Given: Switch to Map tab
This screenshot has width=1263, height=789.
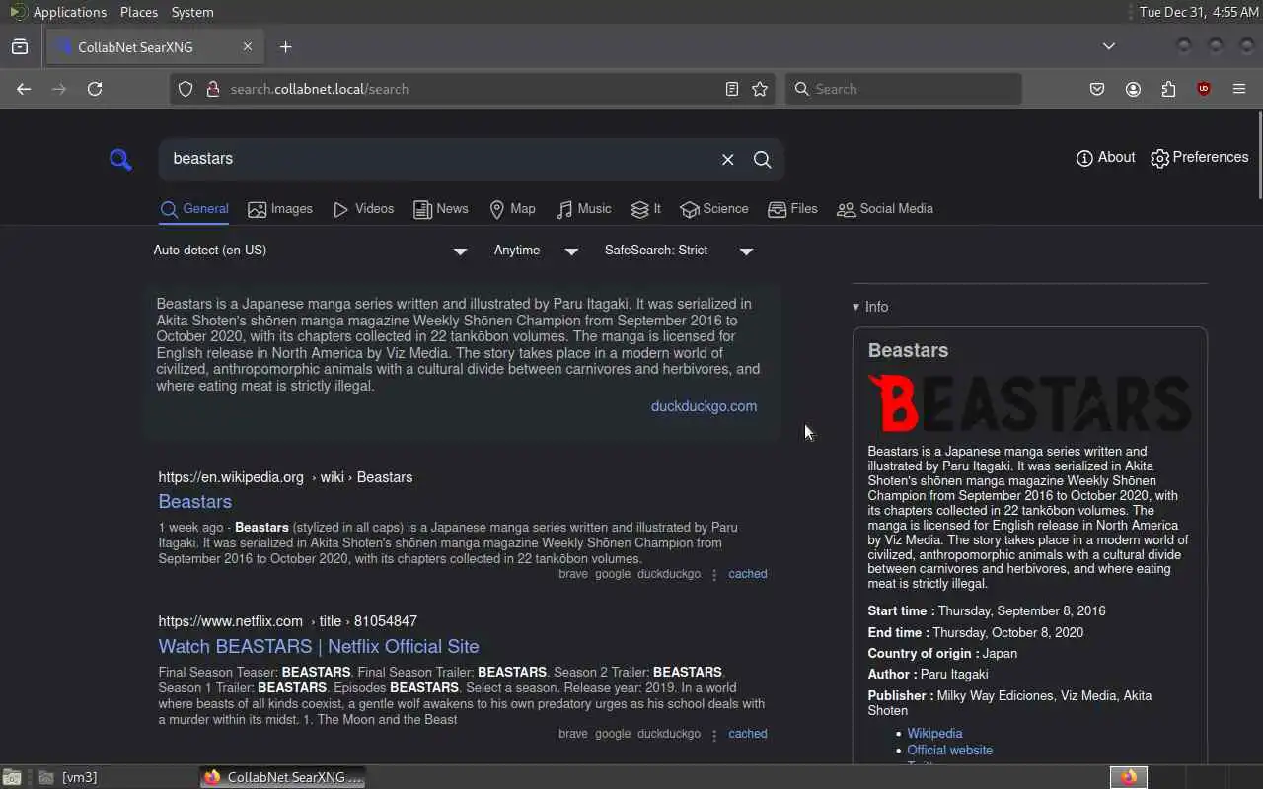Looking at the screenshot, I should [512, 209].
